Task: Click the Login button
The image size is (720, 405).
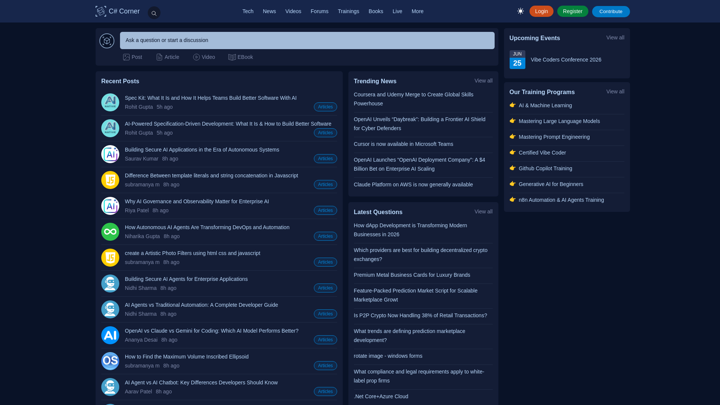Action: (541, 11)
